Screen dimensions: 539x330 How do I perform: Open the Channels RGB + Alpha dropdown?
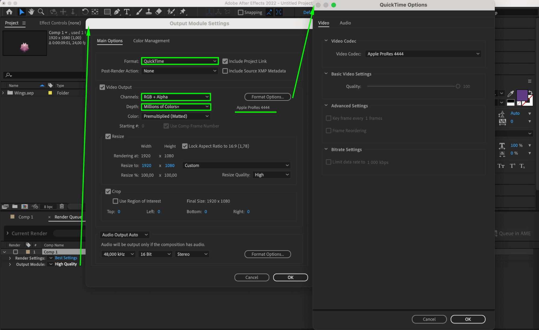coord(176,97)
